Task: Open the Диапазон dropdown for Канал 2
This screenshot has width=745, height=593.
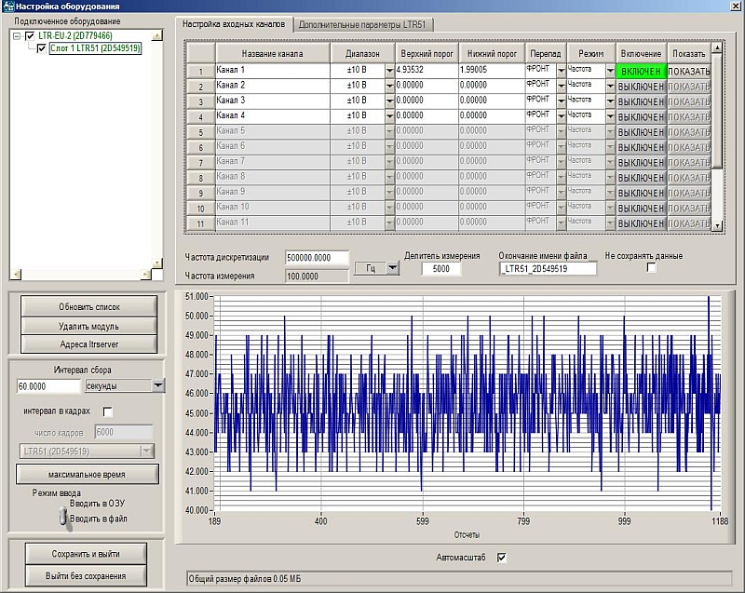Action: [389, 86]
